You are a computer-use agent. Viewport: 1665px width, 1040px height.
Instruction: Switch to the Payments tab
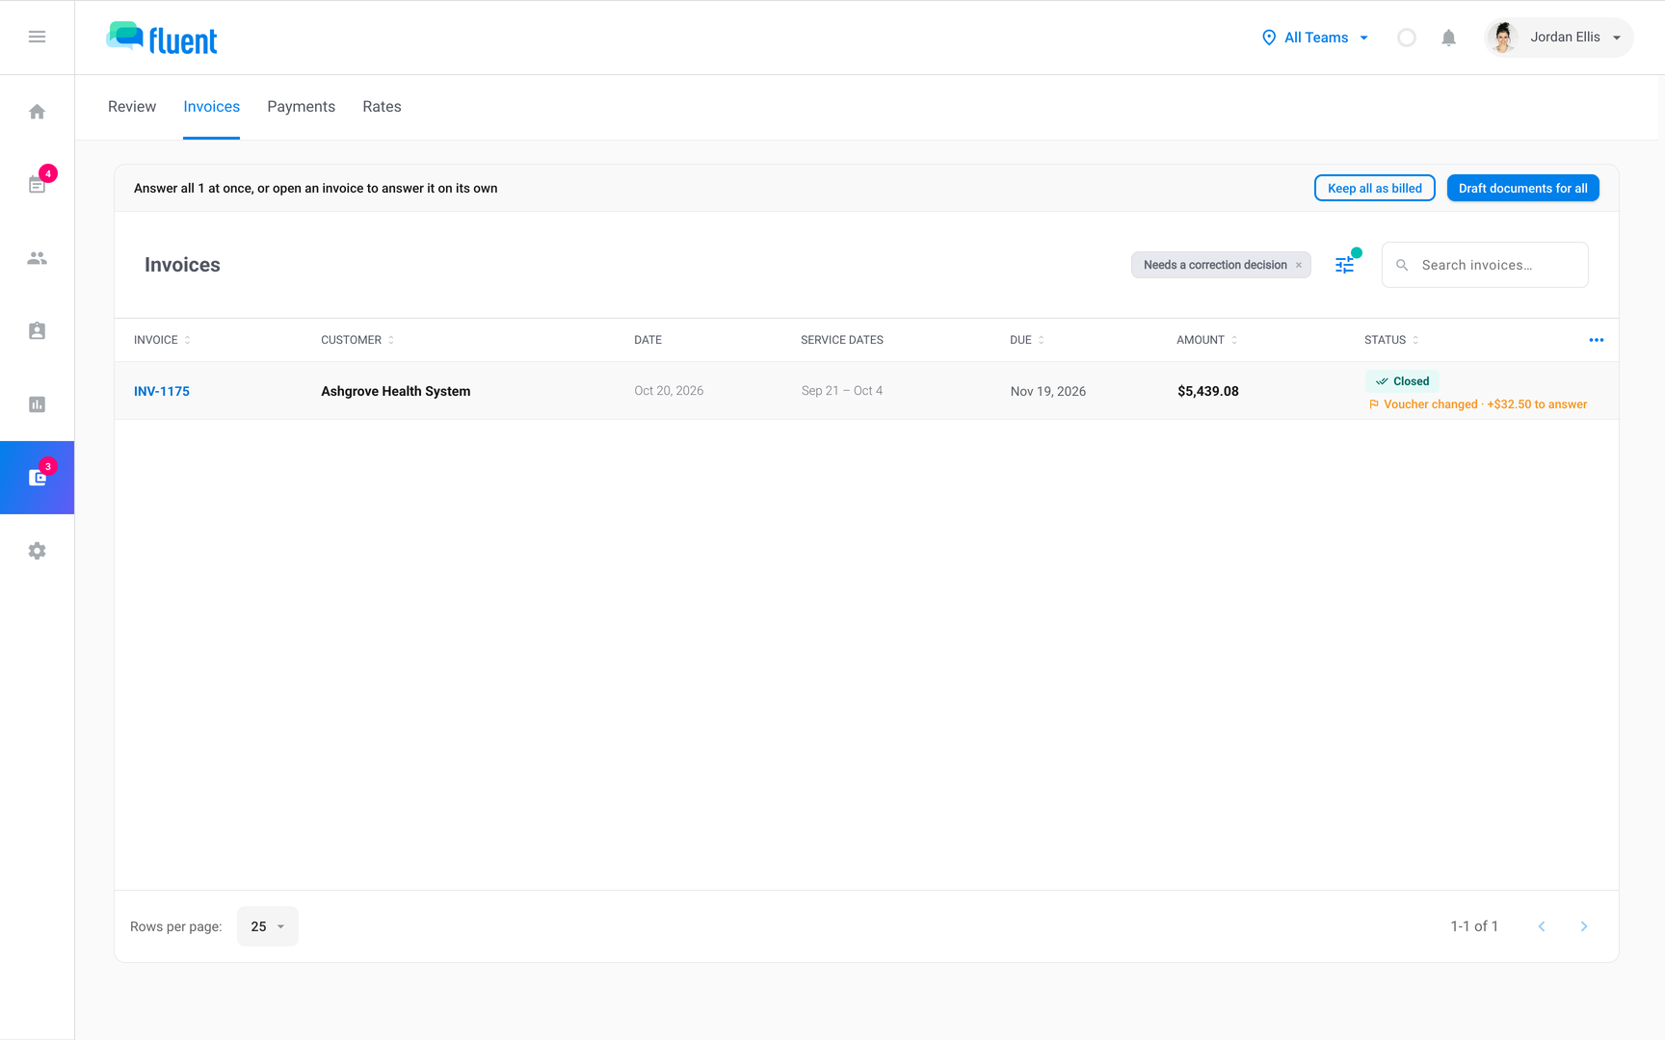(x=302, y=107)
